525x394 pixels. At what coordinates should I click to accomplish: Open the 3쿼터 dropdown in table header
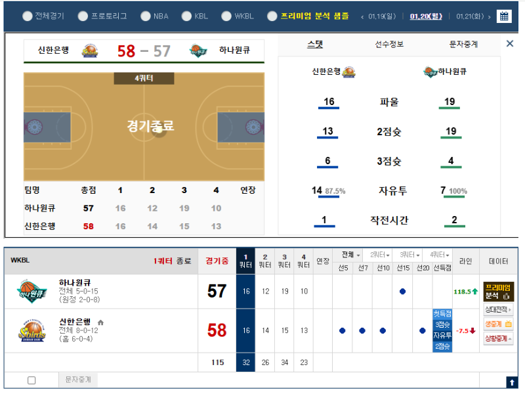[409, 255]
